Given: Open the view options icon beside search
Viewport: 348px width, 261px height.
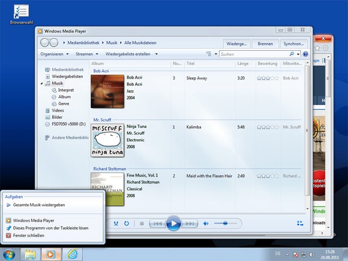Looking at the screenshot, I should click(x=208, y=54).
